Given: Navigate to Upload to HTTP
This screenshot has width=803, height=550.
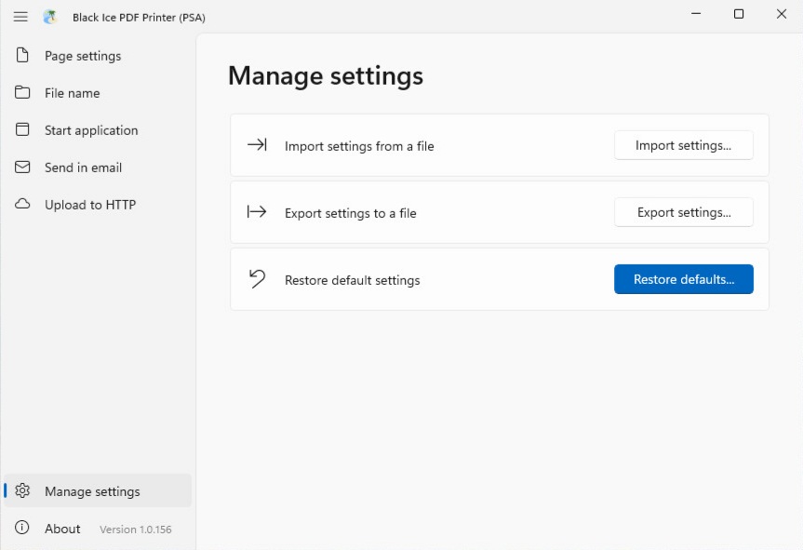Looking at the screenshot, I should (98, 205).
